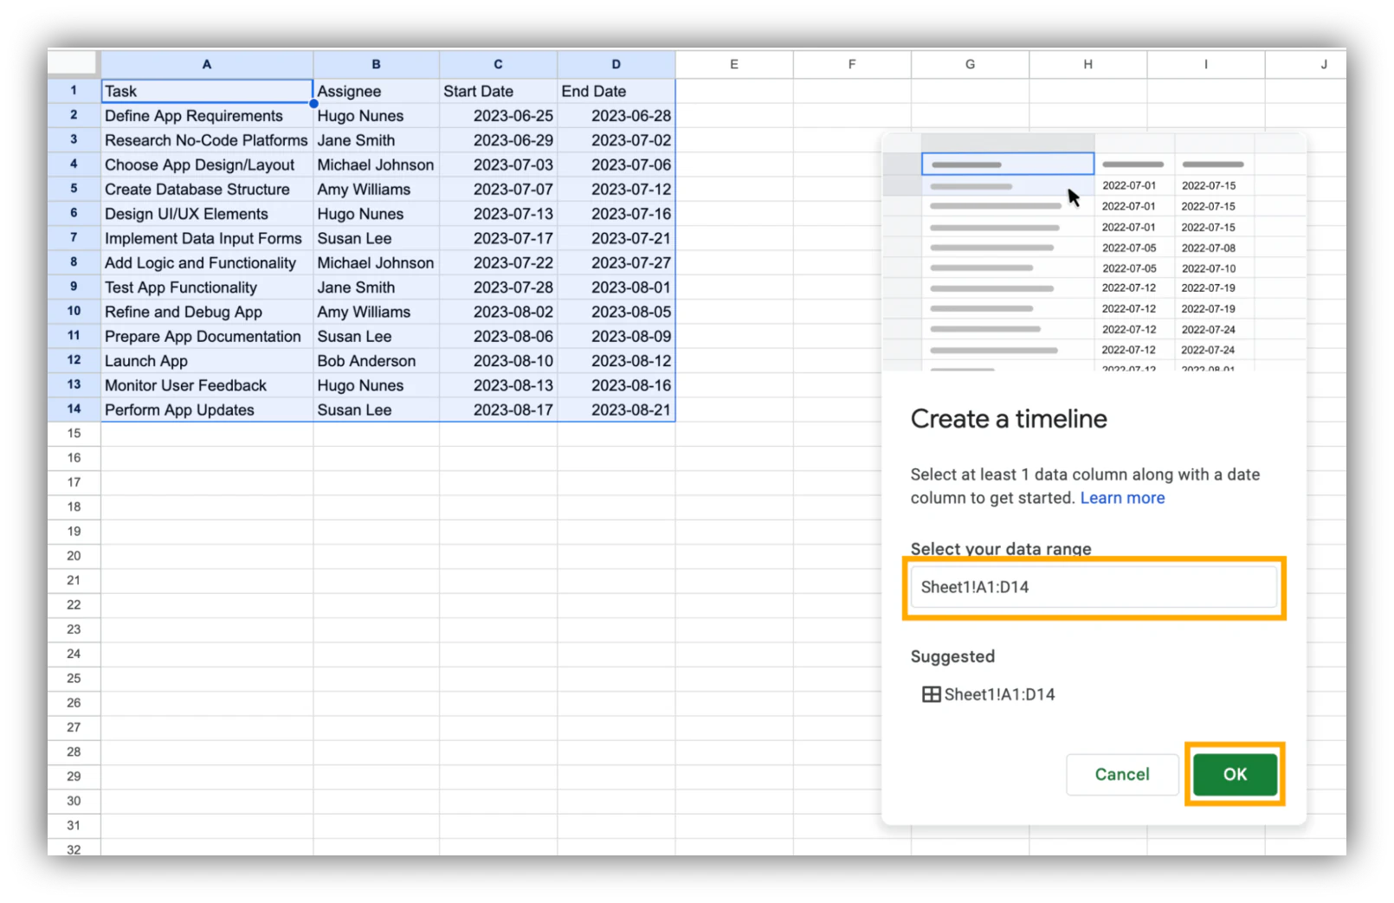The width and height of the screenshot is (1394, 903).
Task: Click the End Date header cell
Action: click(x=616, y=91)
